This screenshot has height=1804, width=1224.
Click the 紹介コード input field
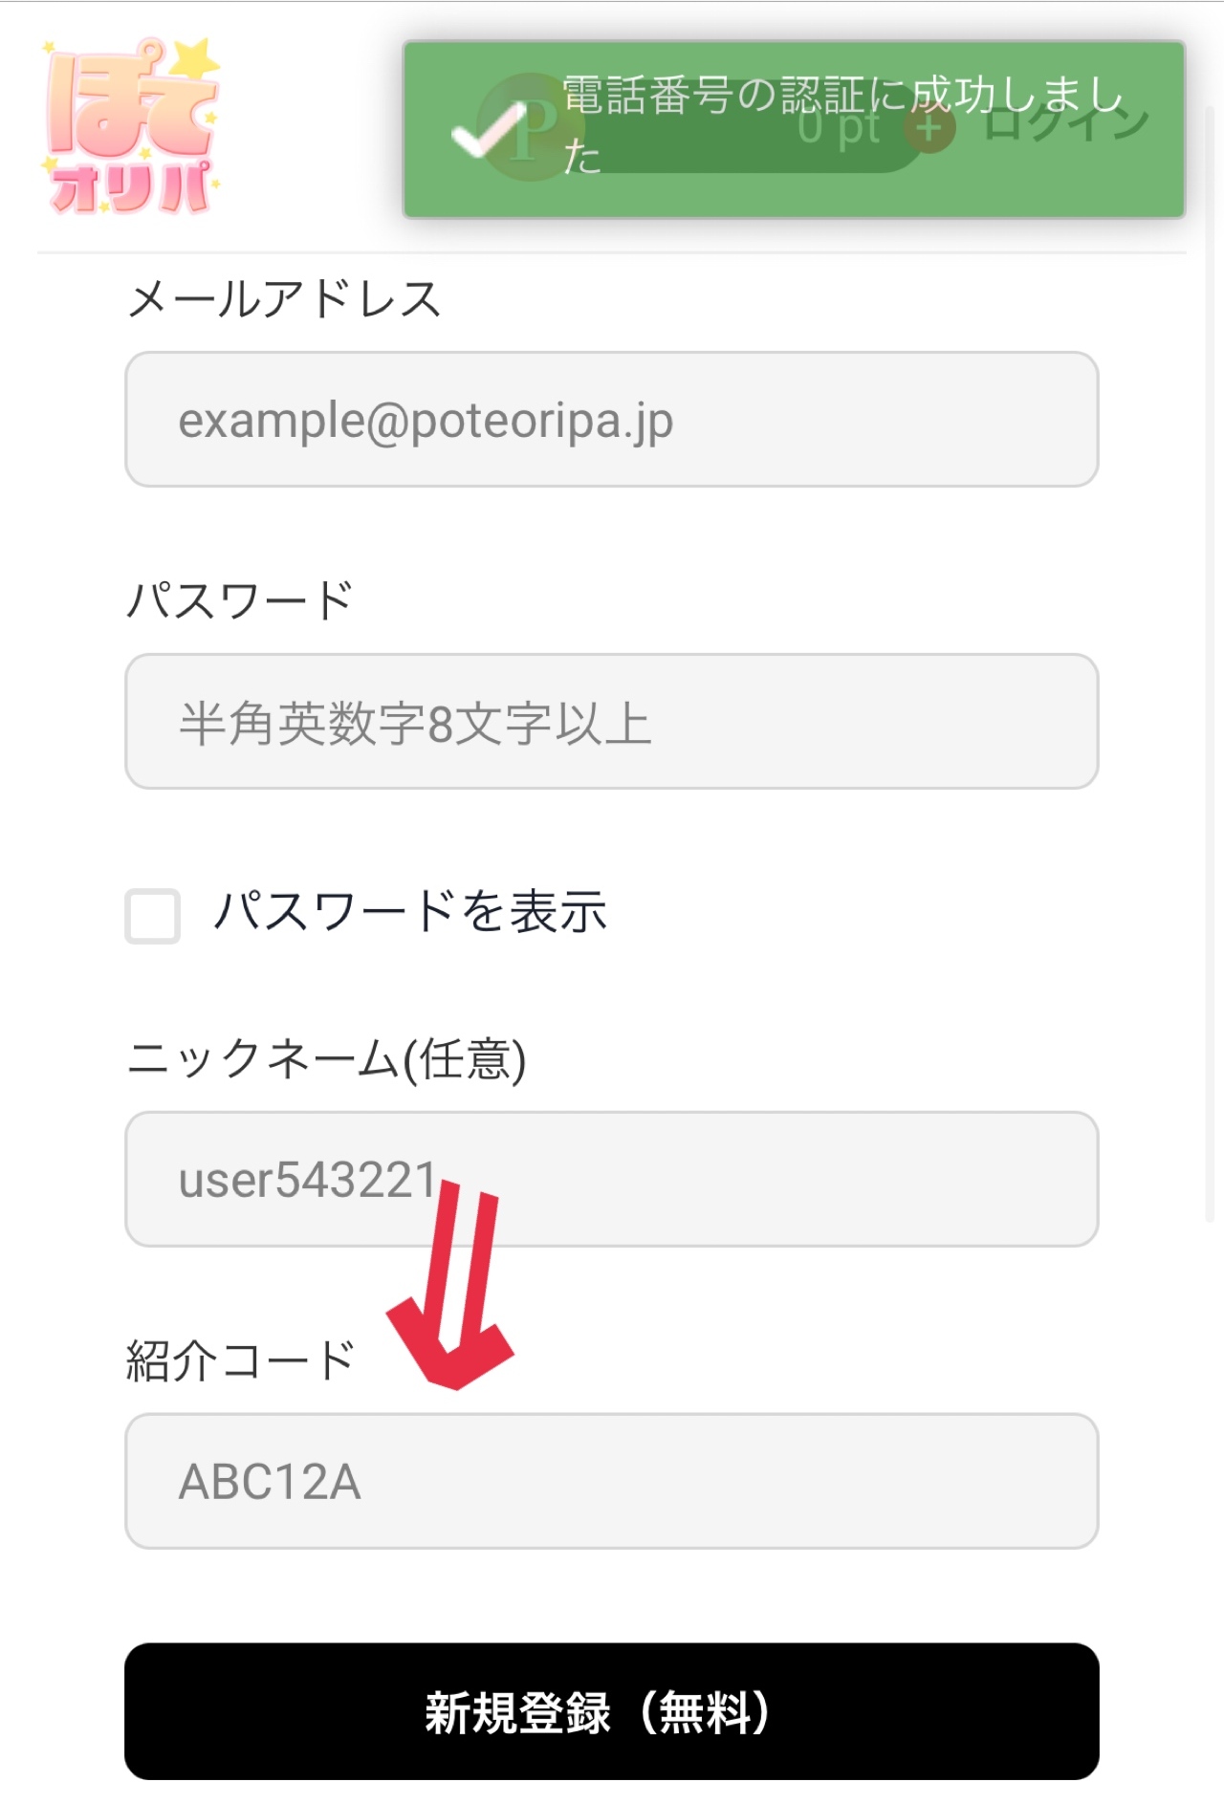tap(612, 1481)
